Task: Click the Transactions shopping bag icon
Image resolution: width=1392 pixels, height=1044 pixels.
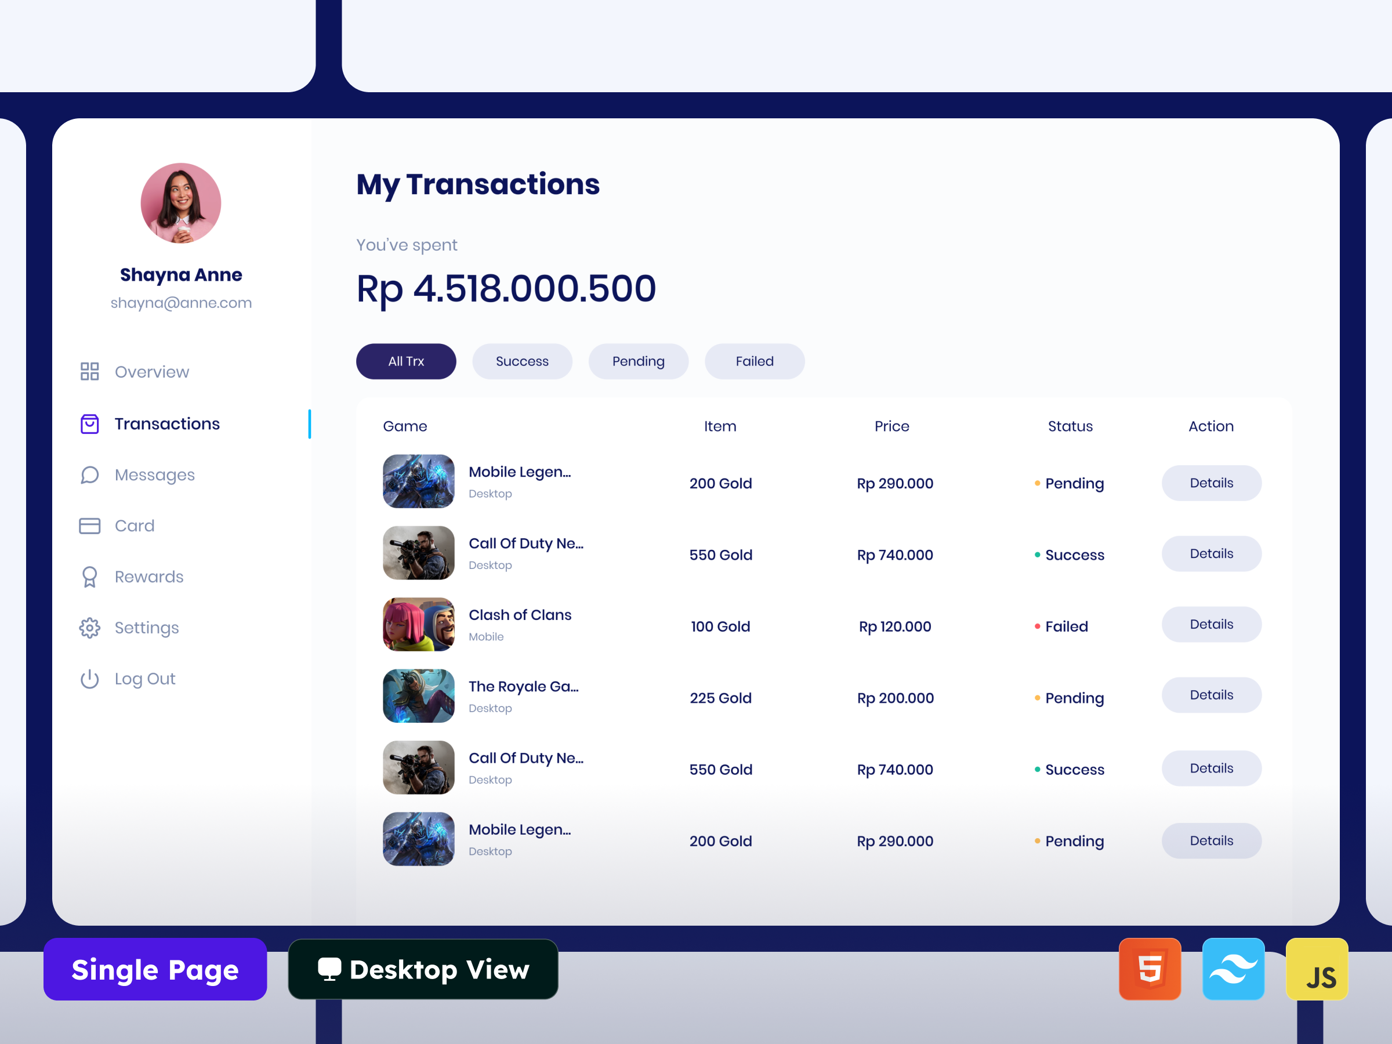Action: 89,423
